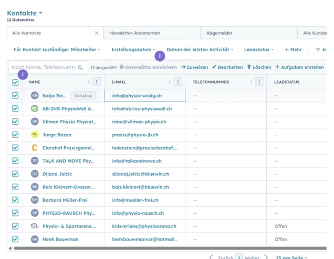Uncheck the Katja Rei row checkbox
The width and height of the screenshot is (334, 259).
pos(15,95)
